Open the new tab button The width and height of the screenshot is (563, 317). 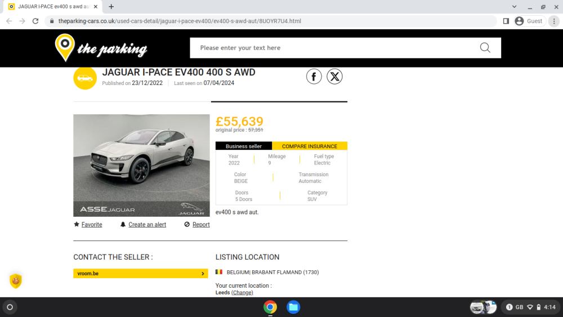coord(111,6)
